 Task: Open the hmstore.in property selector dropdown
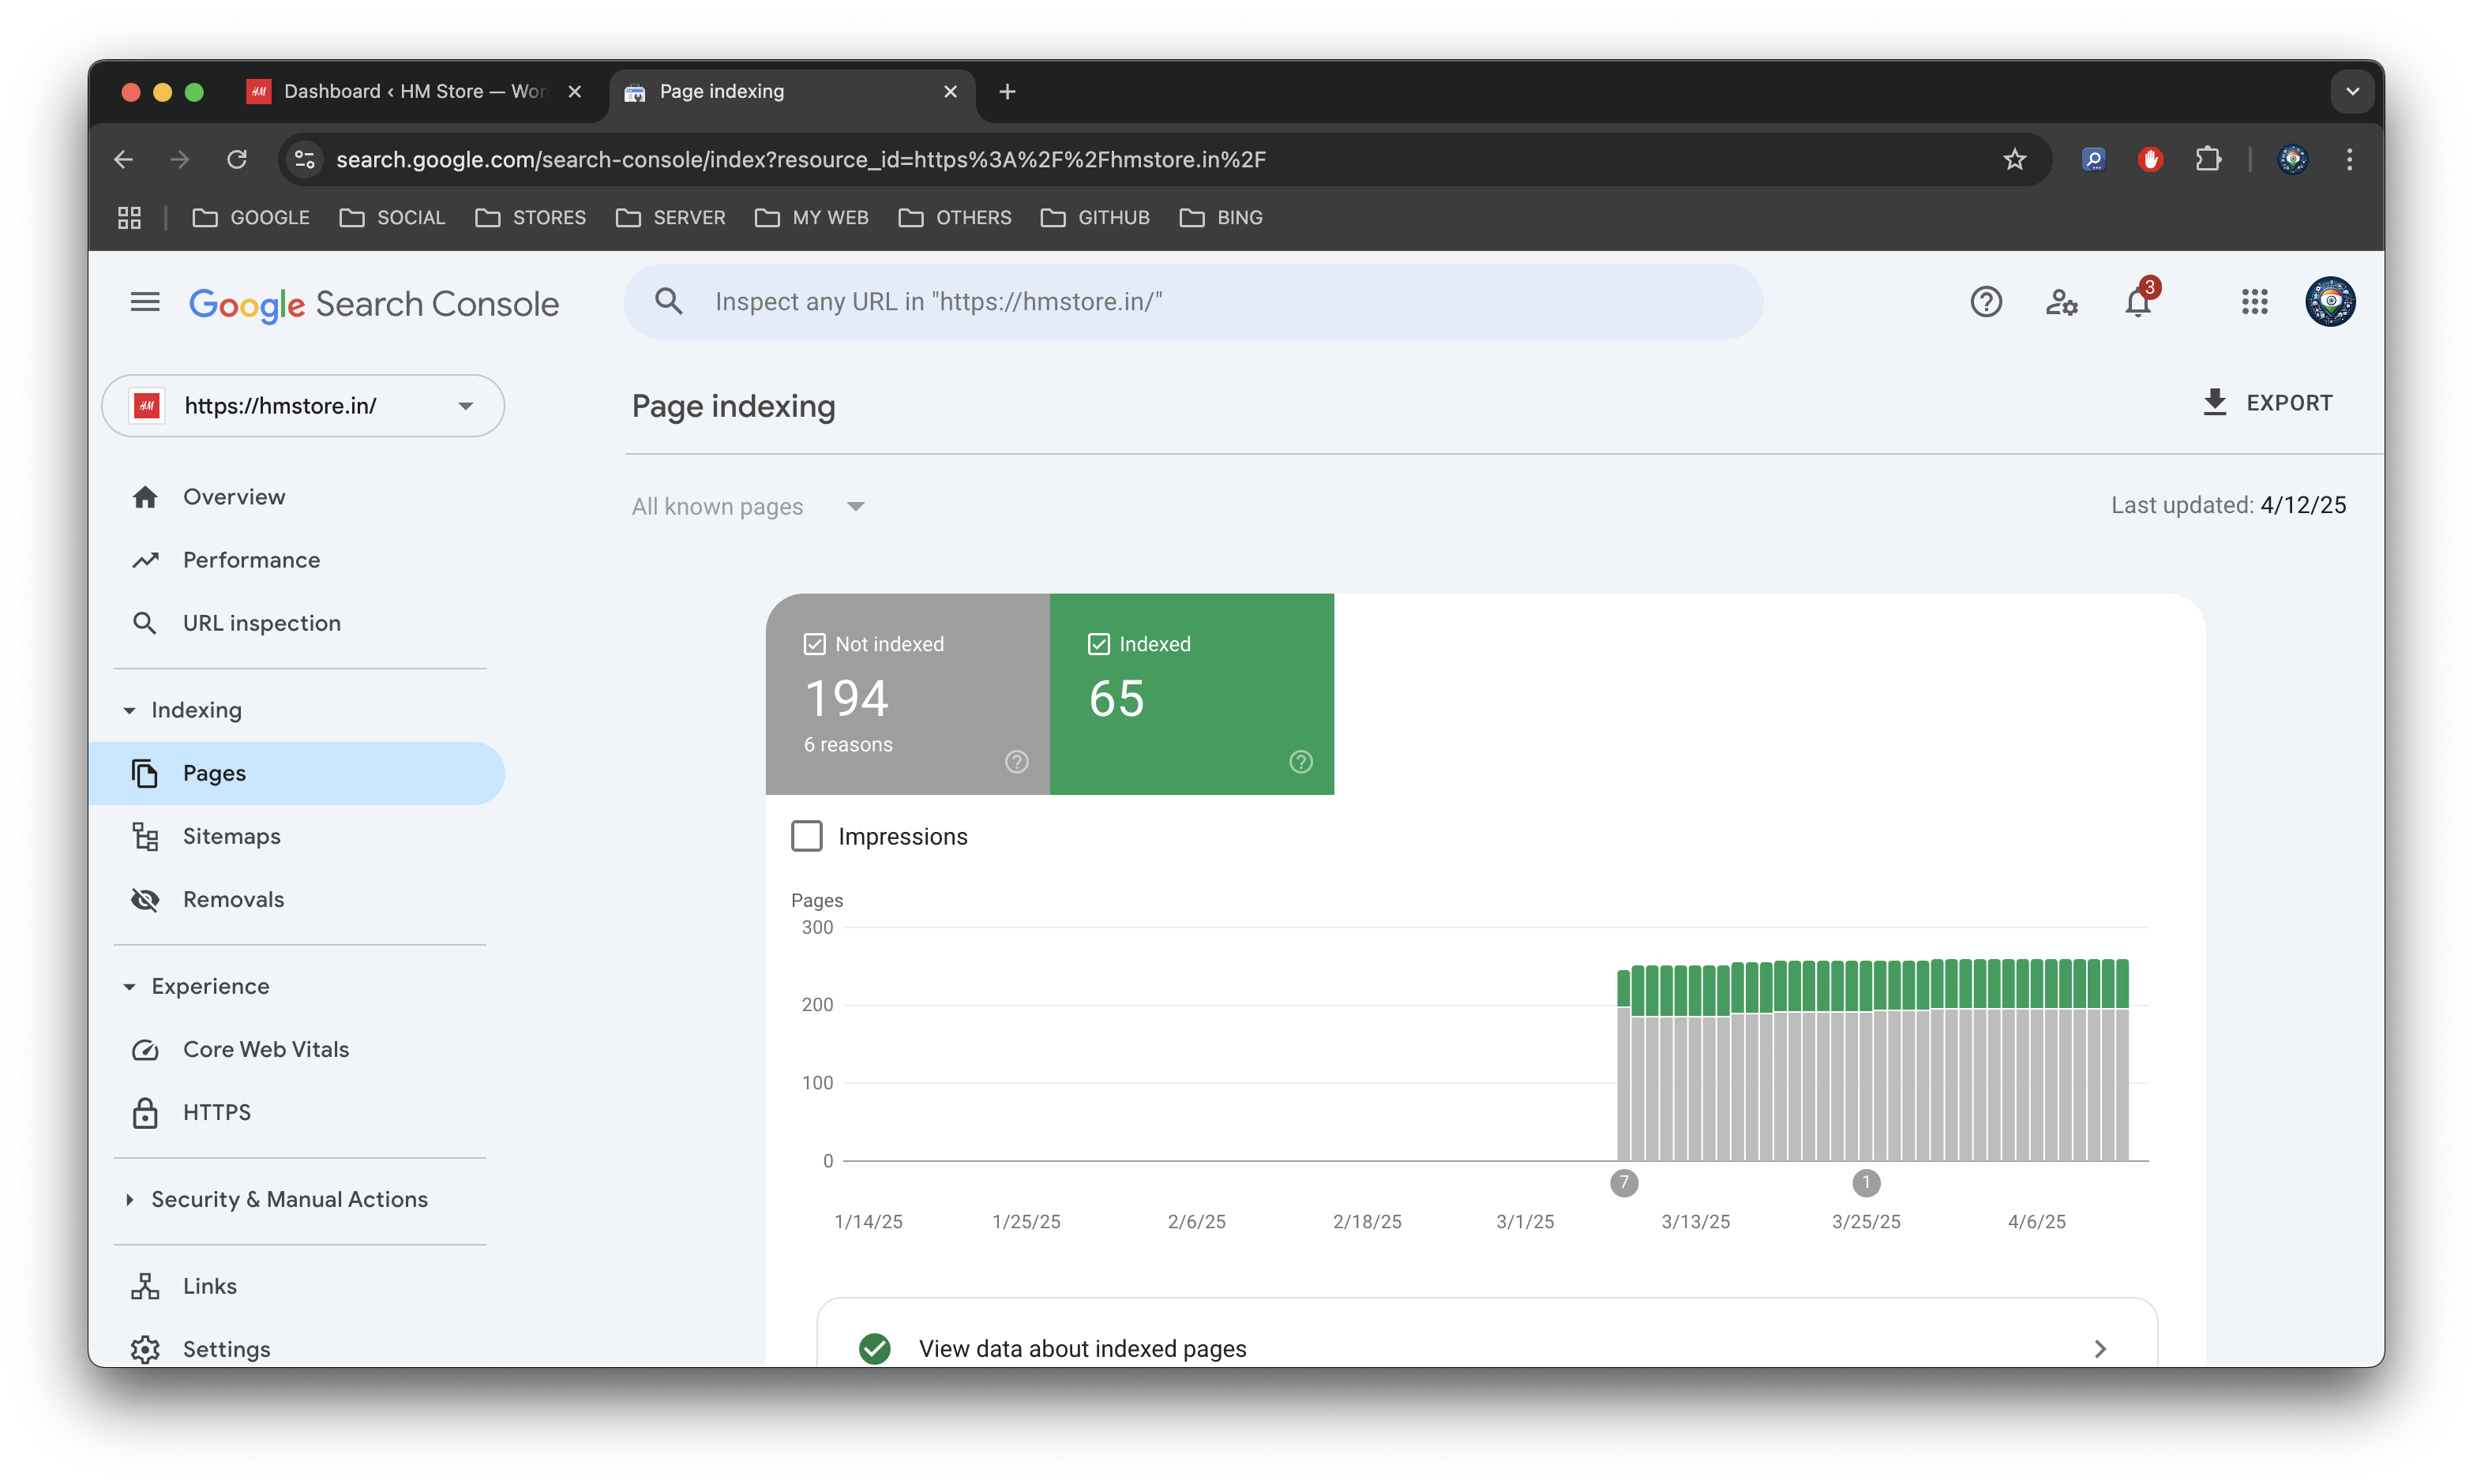tap(303, 406)
